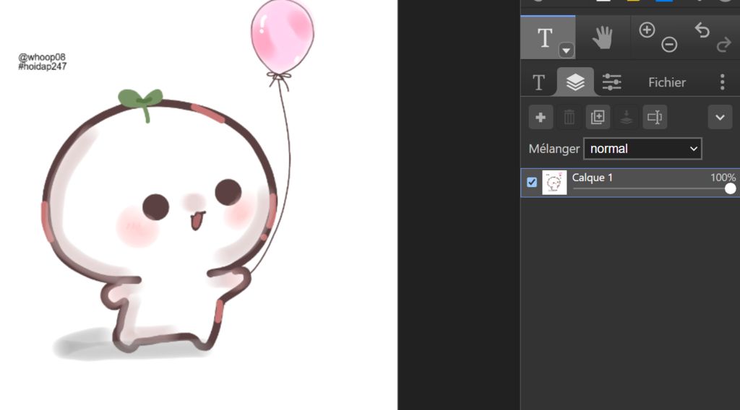Adjust the Calque 1 opacity slider
Screen dimensions: 740x410
tap(654, 189)
